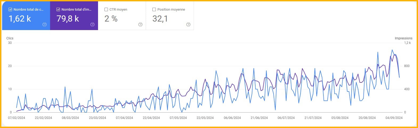This screenshot has height=128, width=418.
Task: Select the 1,62 k clicks value
Action: 20,19
